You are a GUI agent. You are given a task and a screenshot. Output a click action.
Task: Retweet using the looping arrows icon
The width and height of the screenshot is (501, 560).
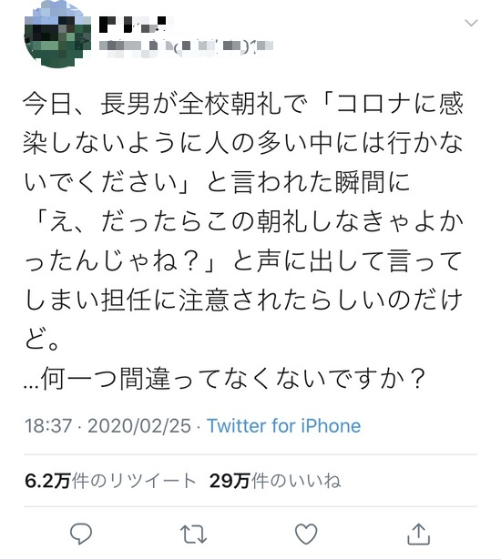(193, 535)
